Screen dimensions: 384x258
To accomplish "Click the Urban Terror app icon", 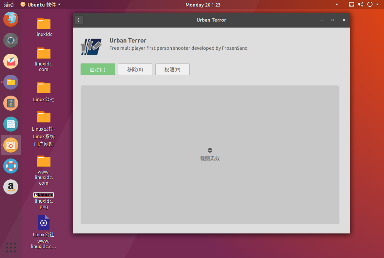I will (91, 46).
